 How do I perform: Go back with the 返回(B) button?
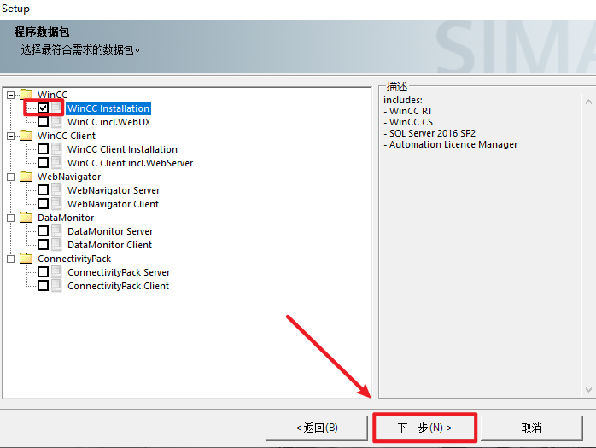tap(317, 427)
